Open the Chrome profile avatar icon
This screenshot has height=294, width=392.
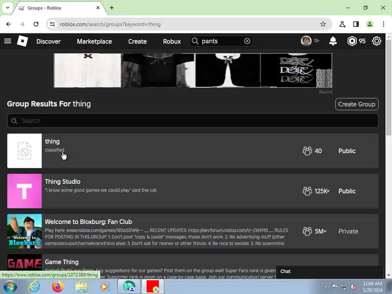coord(369,24)
